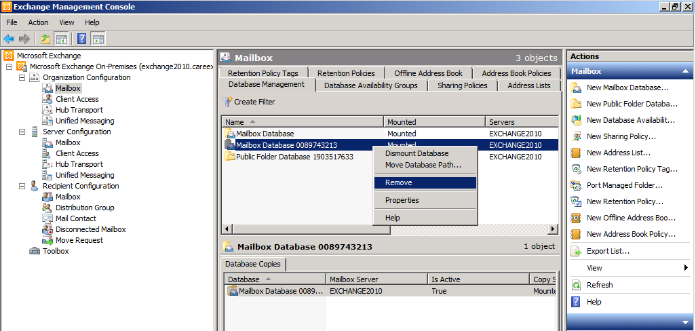Click Public Folder Database 1903517633 row icon
Image resolution: width=696 pixels, height=331 pixels.
point(230,157)
